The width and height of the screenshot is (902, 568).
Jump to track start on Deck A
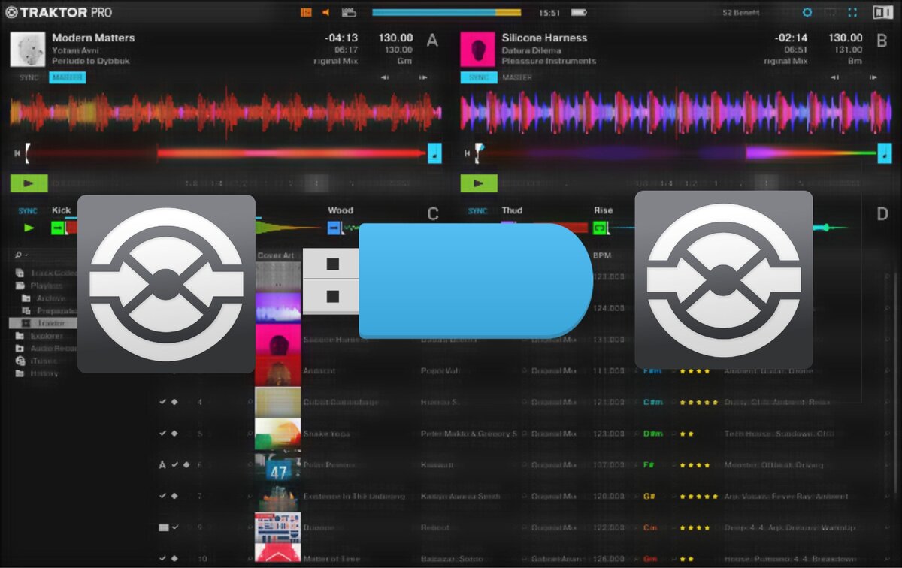pos(17,153)
